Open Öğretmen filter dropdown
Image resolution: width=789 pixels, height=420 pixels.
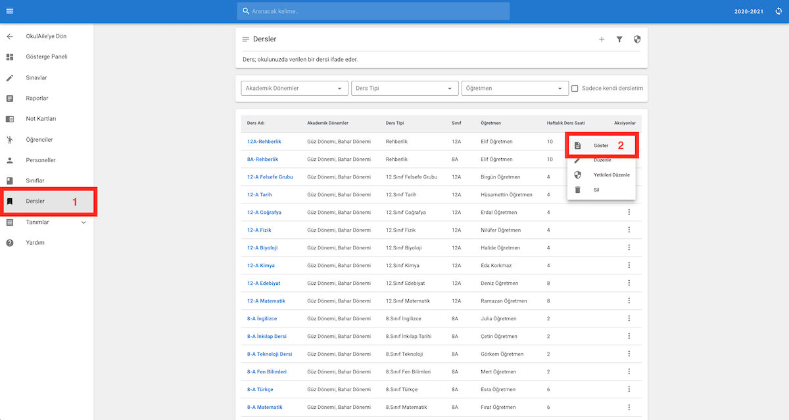[x=515, y=89]
